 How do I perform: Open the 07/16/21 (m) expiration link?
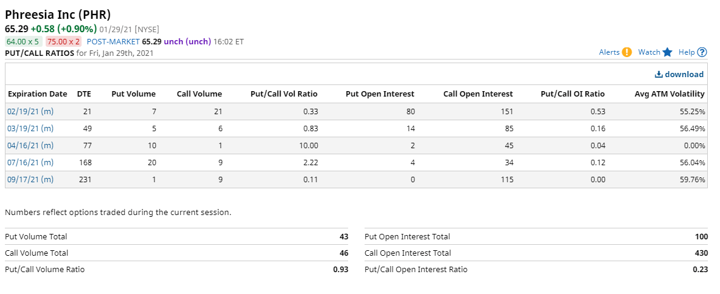pyautogui.click(x=30, y=163)
